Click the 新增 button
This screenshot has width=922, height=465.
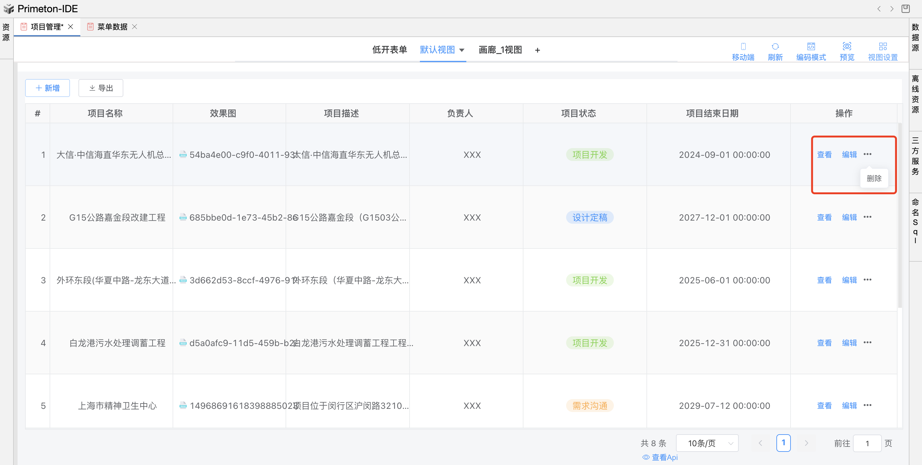48,88
